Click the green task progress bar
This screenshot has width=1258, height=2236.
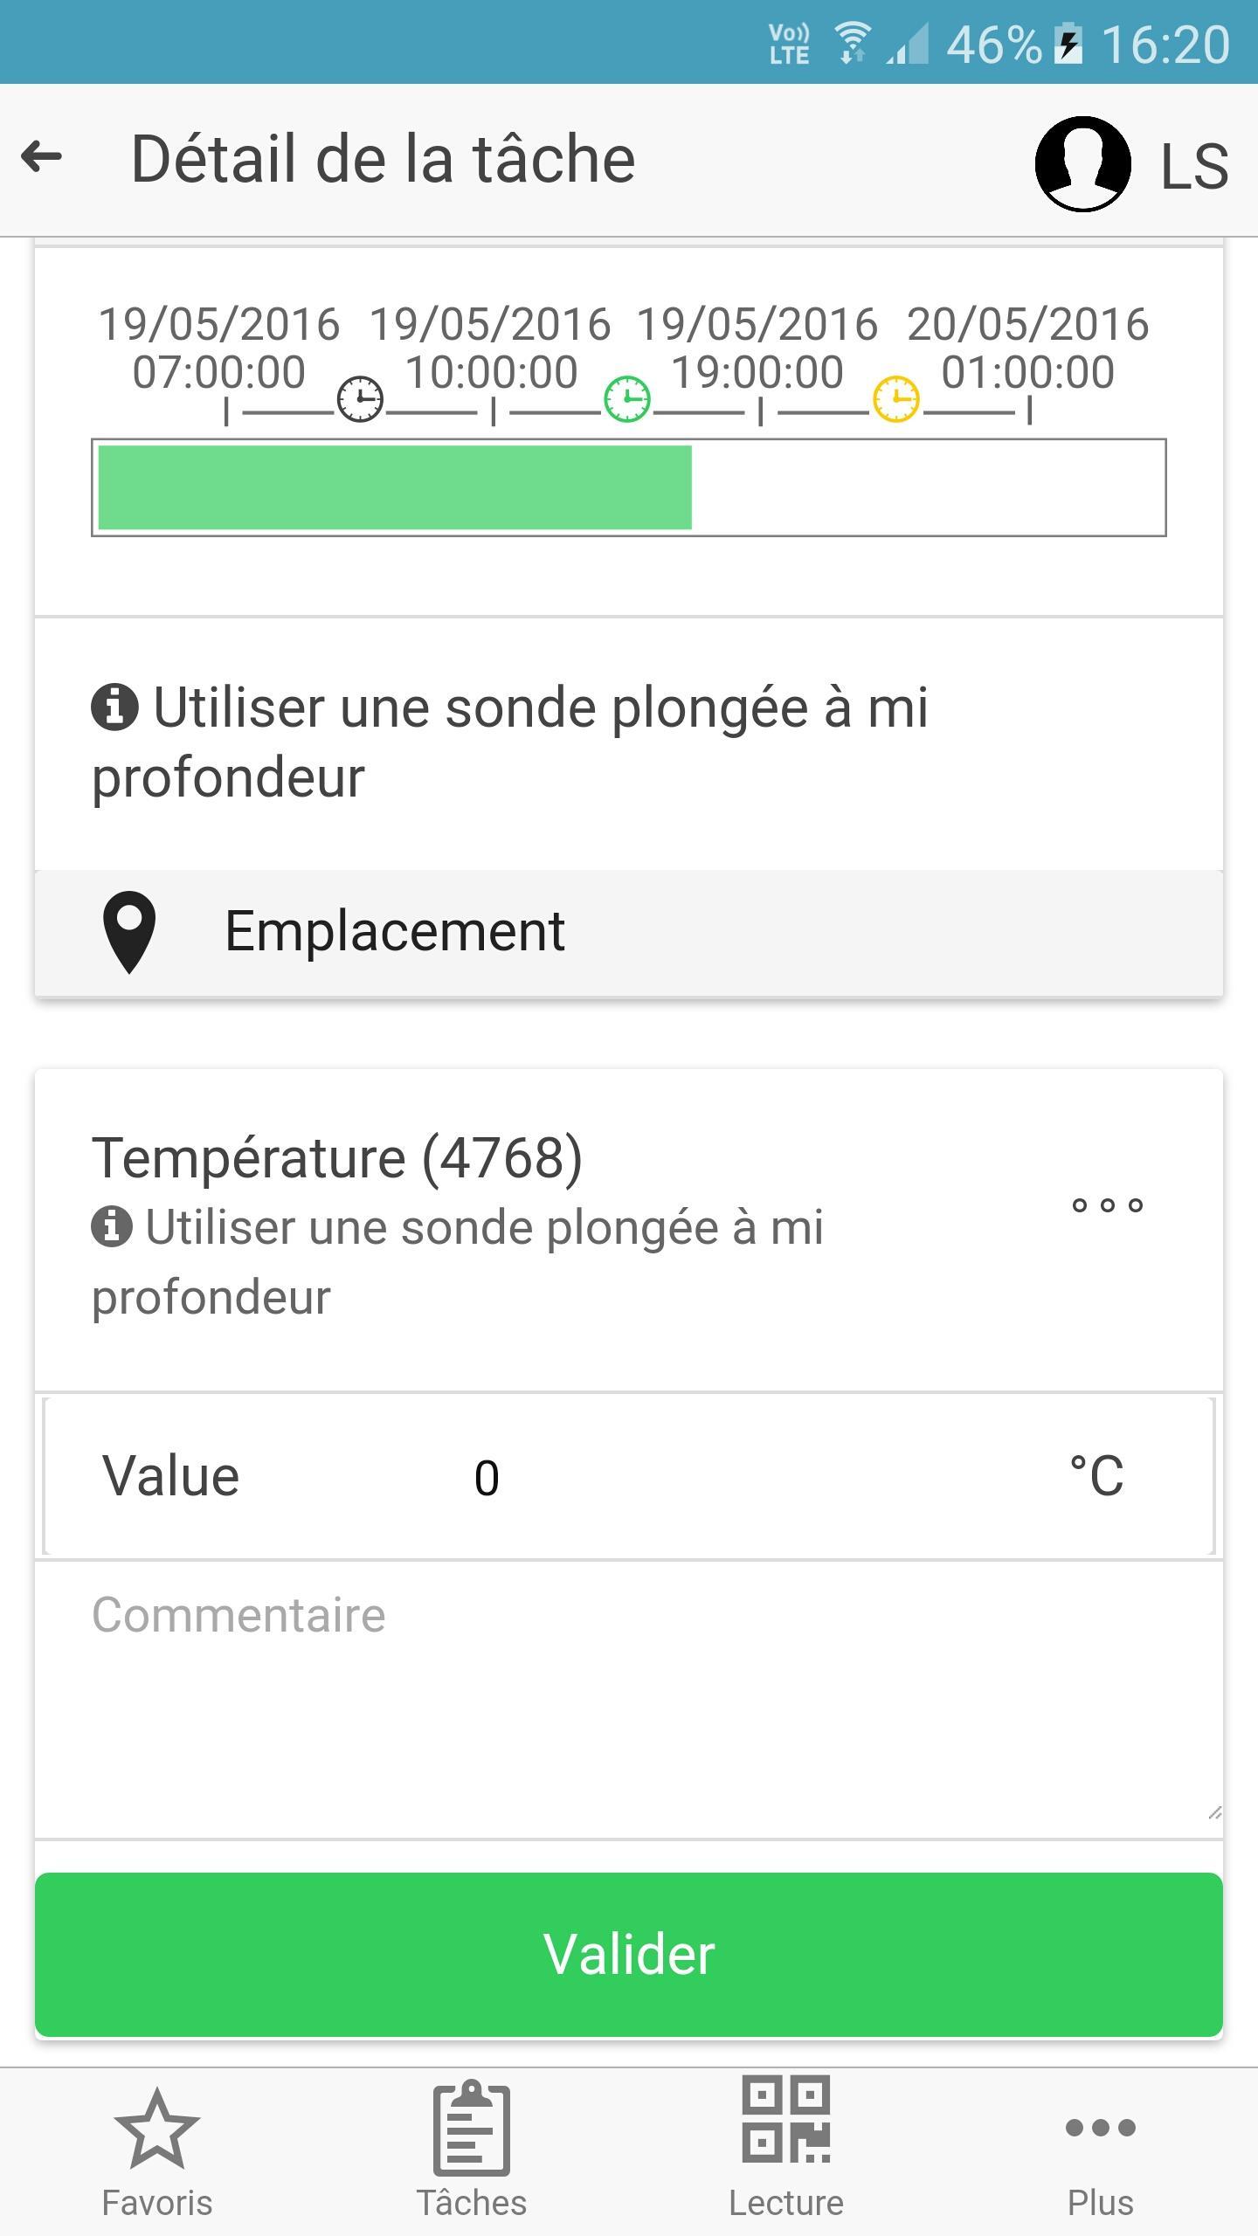pos(395,487)
